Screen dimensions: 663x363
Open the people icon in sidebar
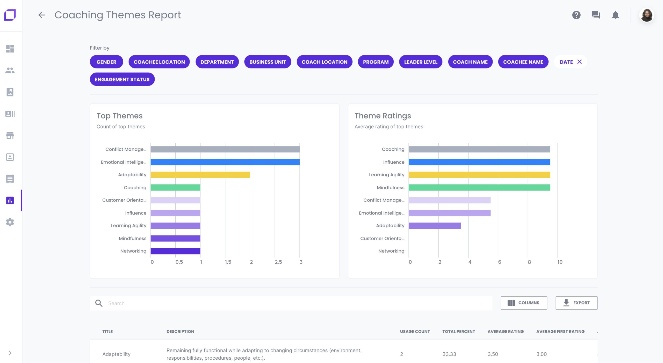pos(10,70)
